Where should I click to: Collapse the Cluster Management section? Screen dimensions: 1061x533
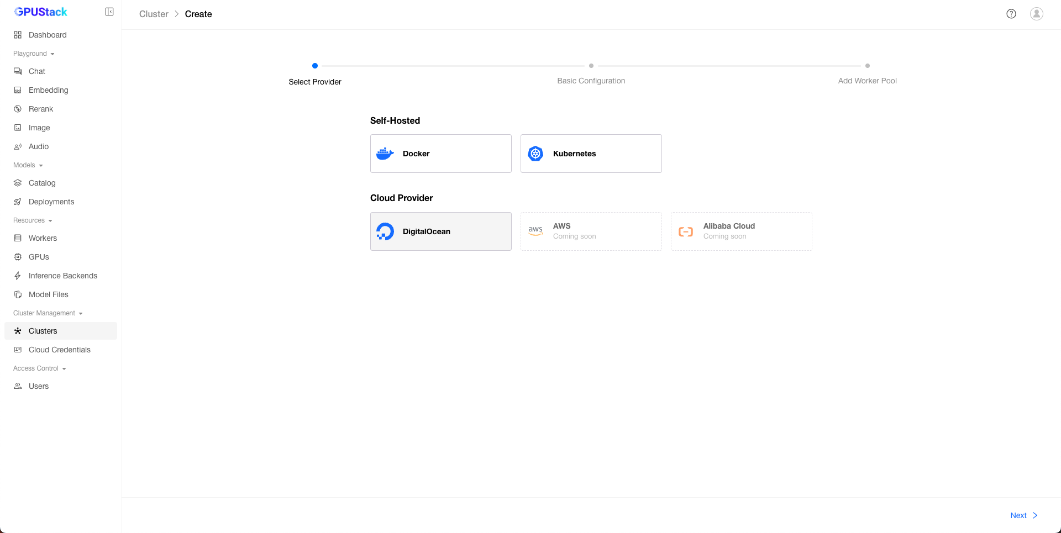tap(48, 313)
